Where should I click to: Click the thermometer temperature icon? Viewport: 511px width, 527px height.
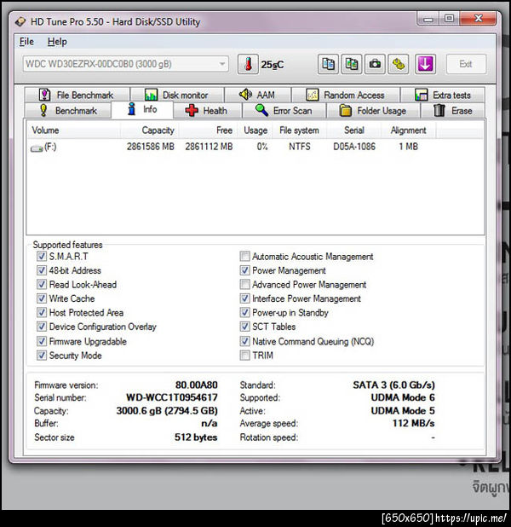tap(248, 64)
